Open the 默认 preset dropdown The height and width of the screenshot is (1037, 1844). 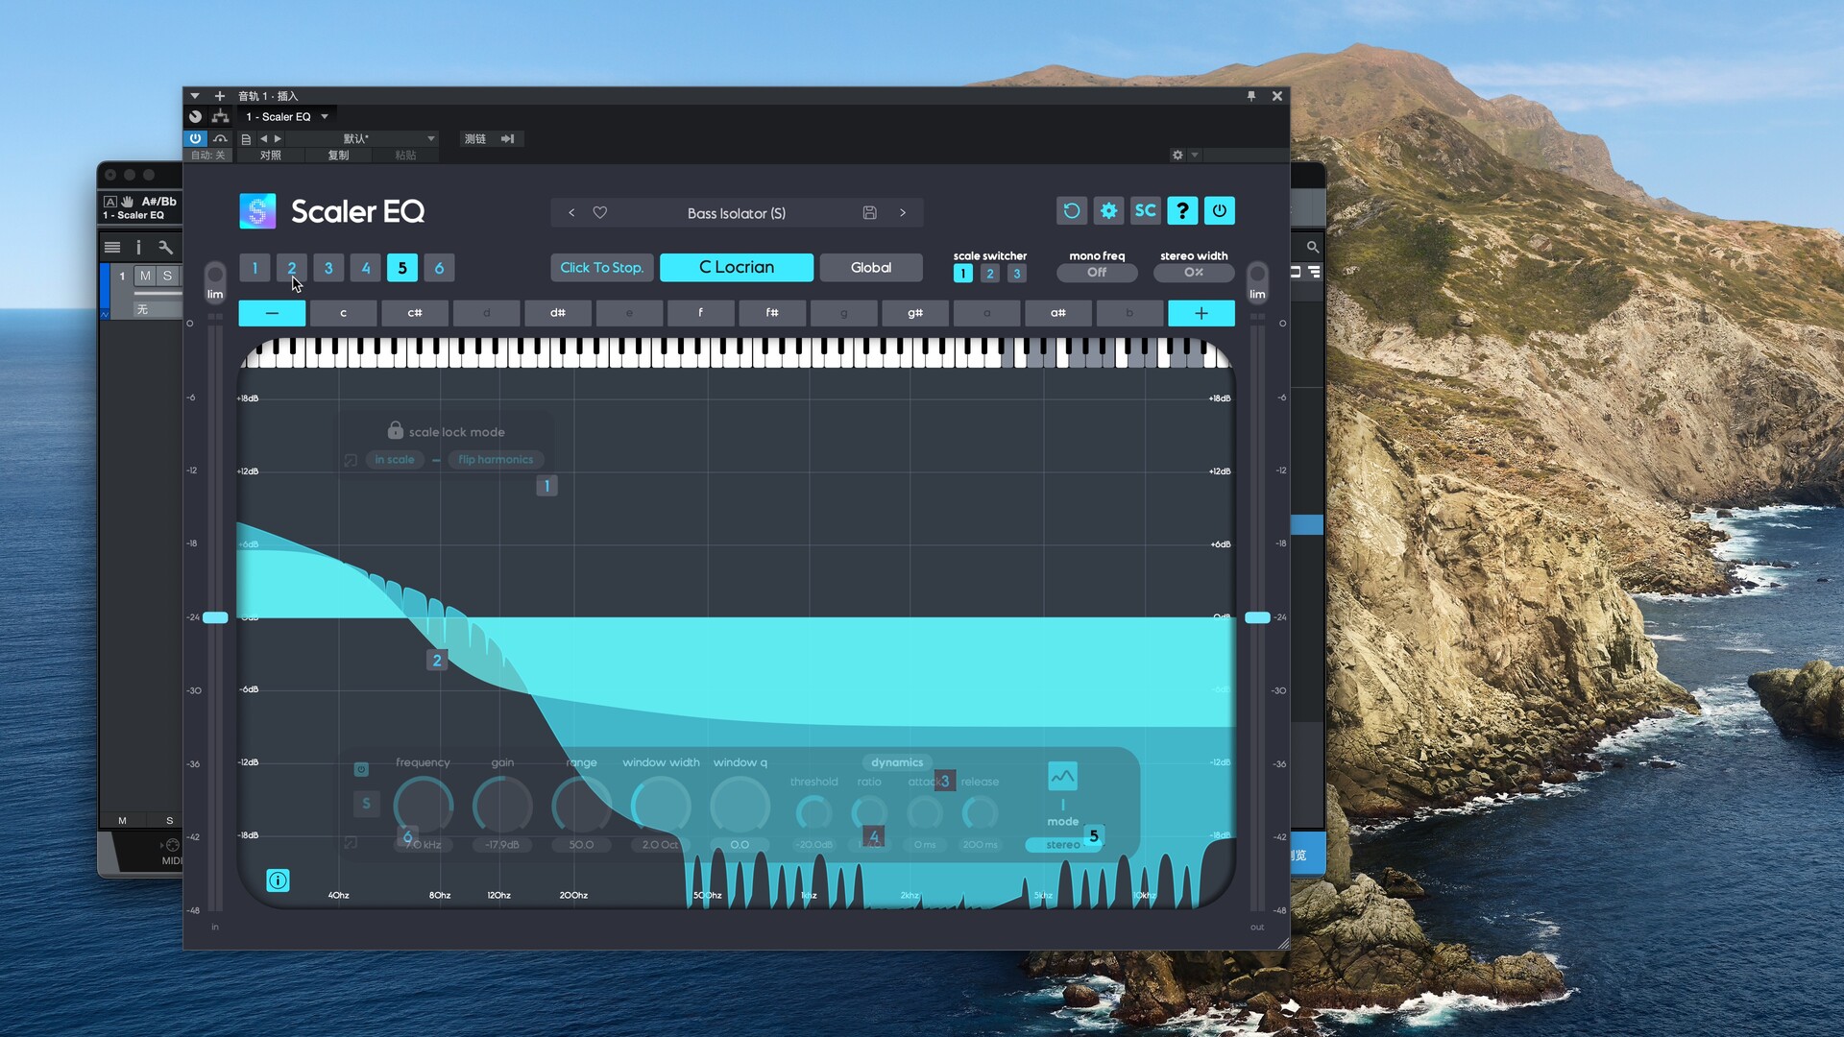[362, 139]
